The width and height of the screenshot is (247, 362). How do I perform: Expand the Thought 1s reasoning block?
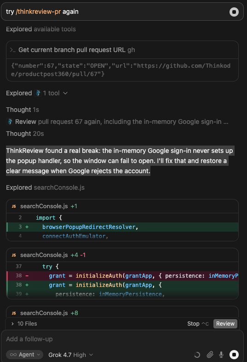coord(23,110)
